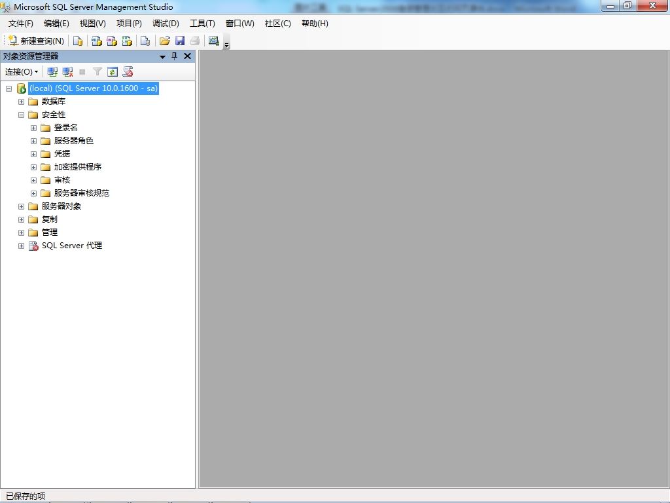
Task: Select the 审核 tree item
Action: click(62, 180)
